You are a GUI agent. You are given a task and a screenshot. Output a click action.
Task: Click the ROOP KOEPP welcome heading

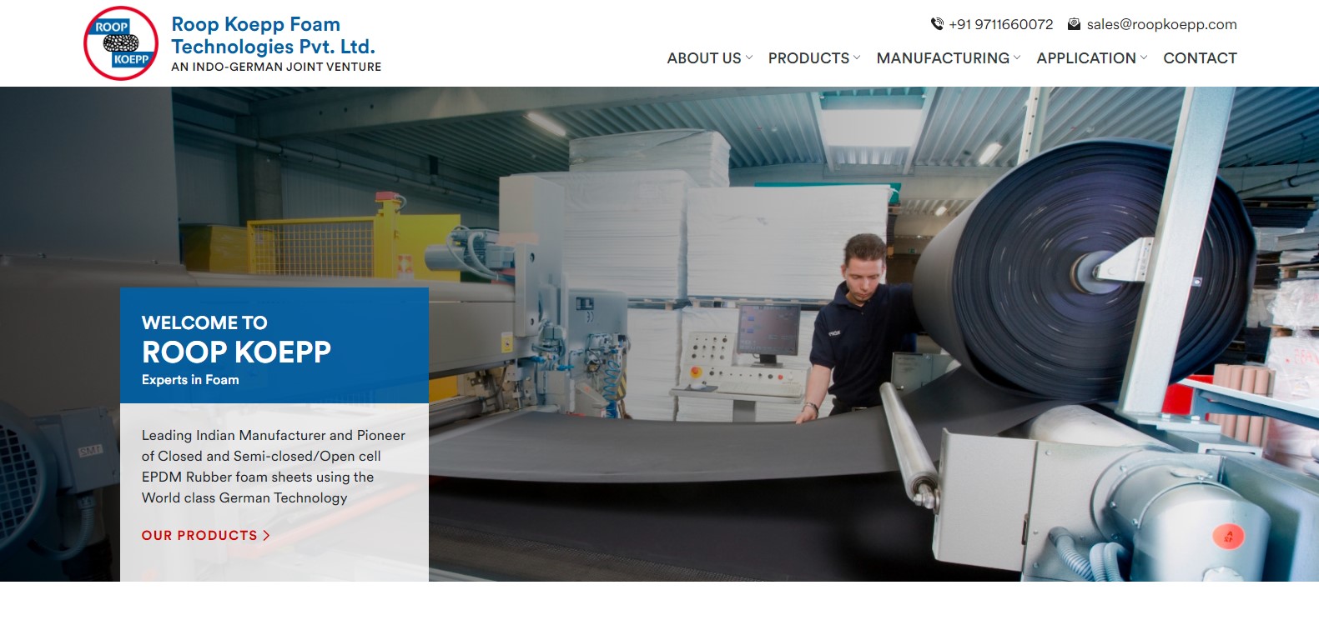point(236,352)
